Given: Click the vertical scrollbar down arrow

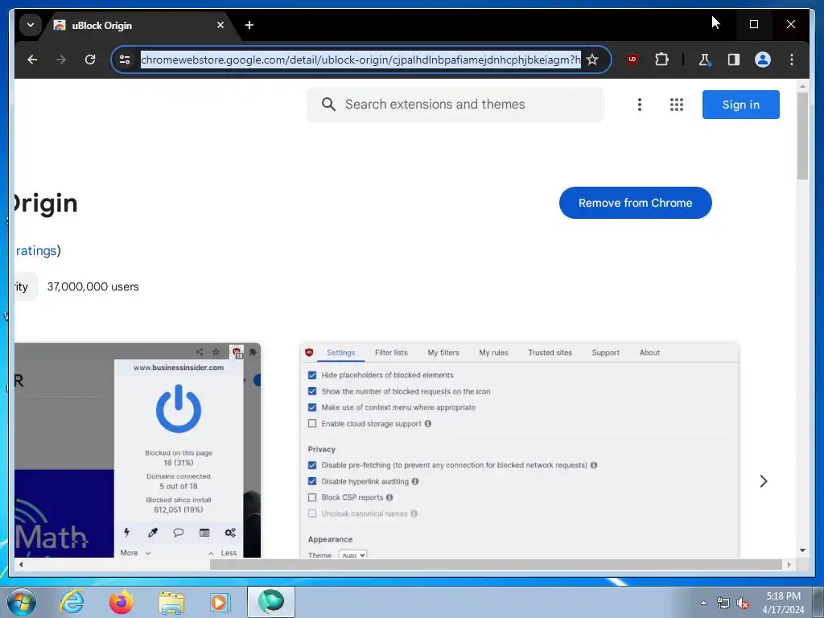Looking at the screenshot, I should 802,550.
